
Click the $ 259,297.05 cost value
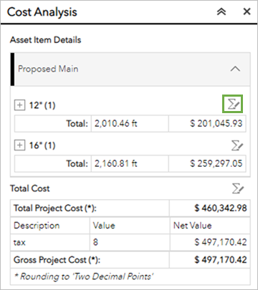click(x=216, y=164)
